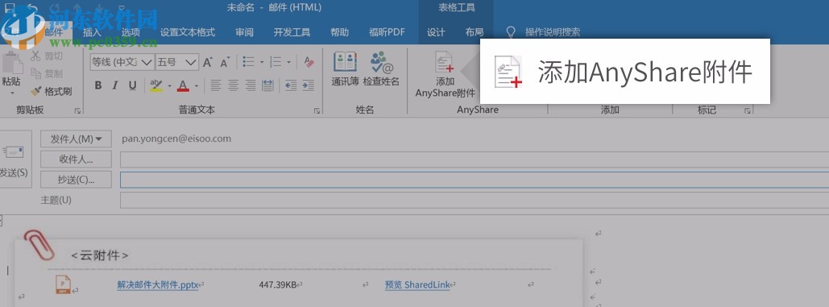The height and width of the screenshot is (307, 829).
Task: Decrease font size with the shrink-font icon
Action: pyautogui.click(x=225, y=62)
